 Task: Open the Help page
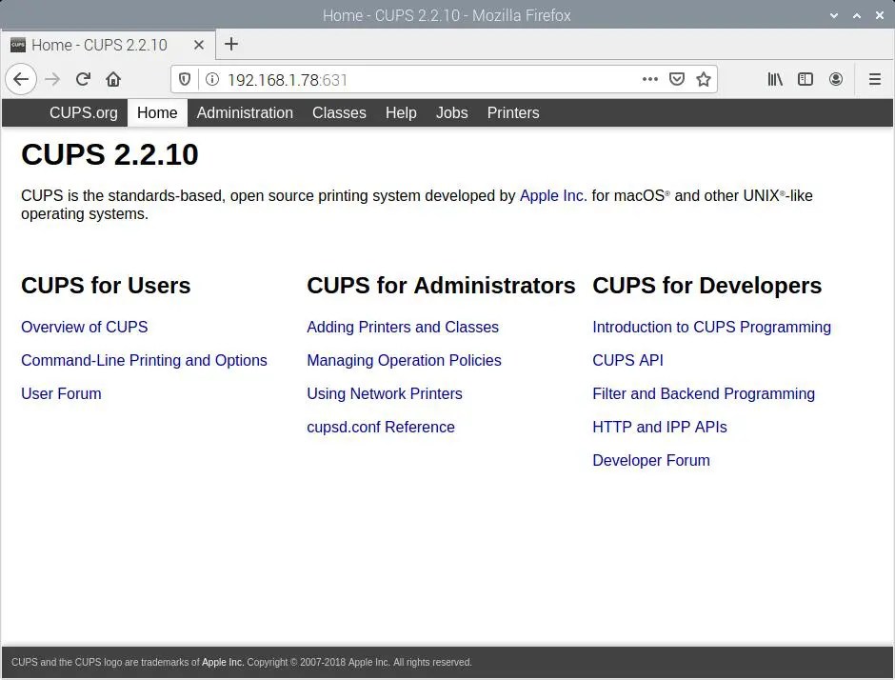(x=401, y=112)
